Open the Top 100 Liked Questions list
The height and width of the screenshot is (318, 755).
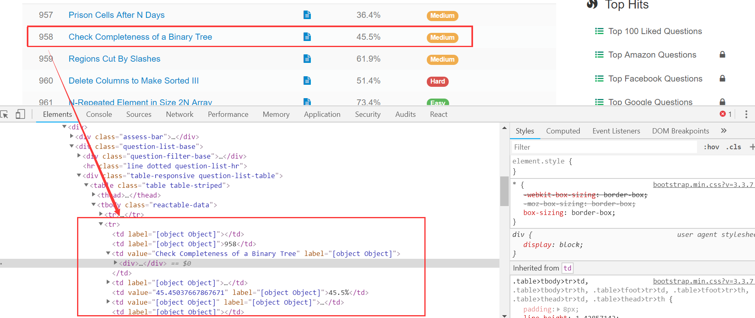655,31
